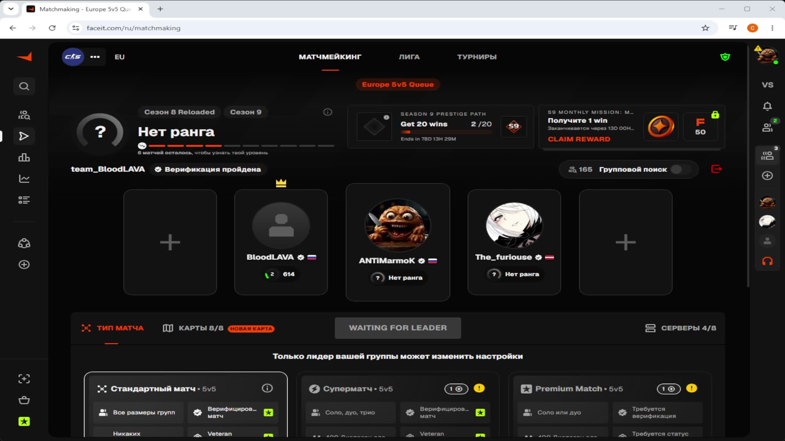Click the add plus icon in left sidebar

[x=24, y=265]
